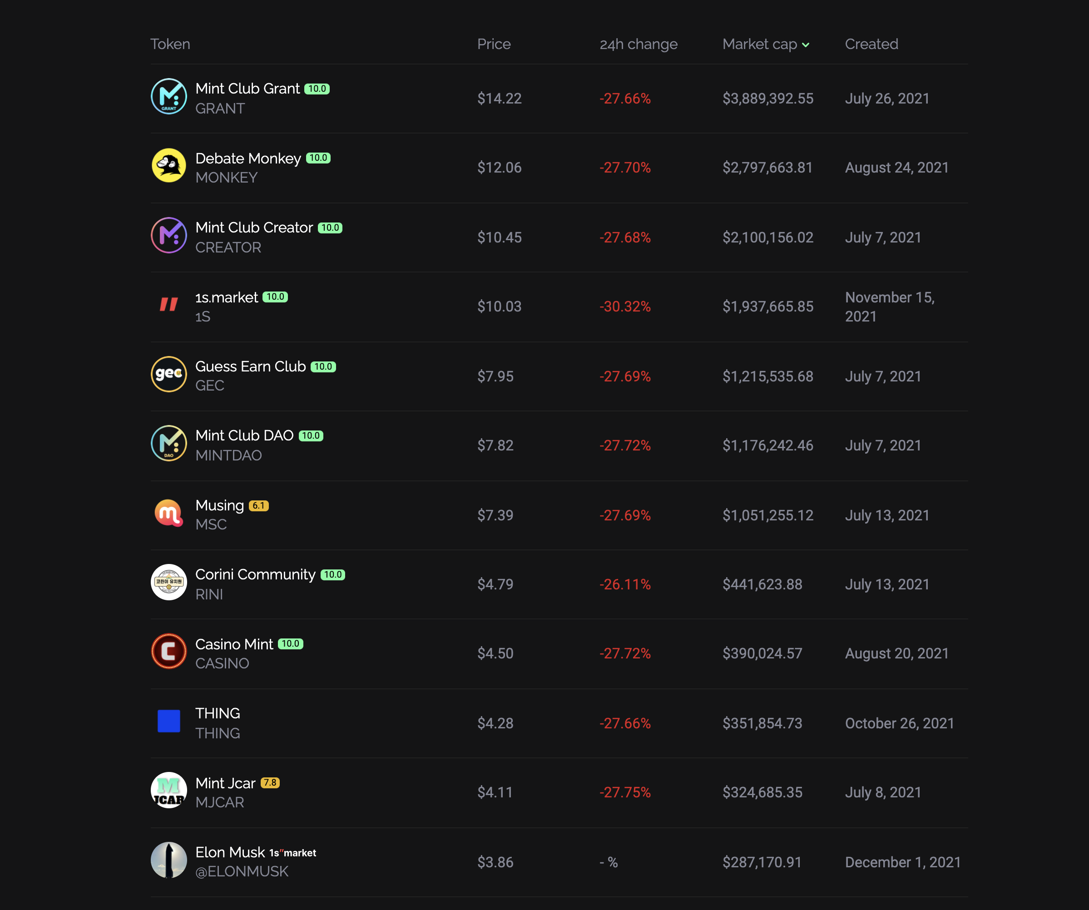Toggle the Market cap sort arrow

coord(805,45)
